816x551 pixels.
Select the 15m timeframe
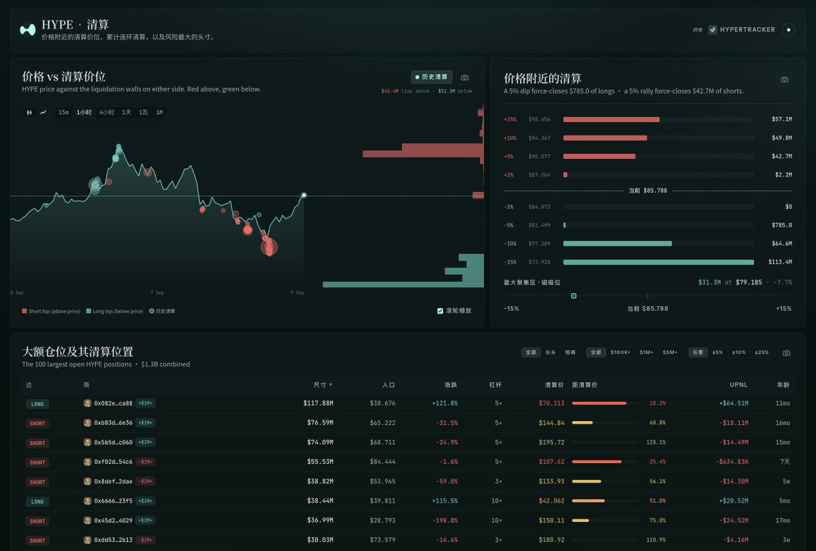[63, 112]
